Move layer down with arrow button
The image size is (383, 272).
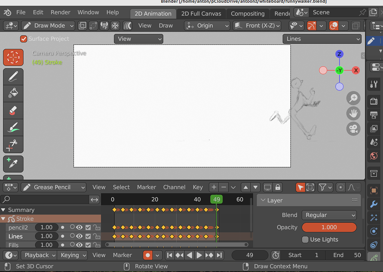tap(255, 187)
